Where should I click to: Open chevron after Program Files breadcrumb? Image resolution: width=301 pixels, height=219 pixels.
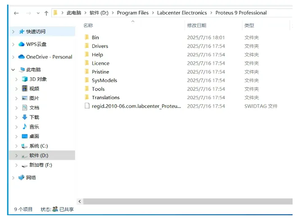pyautogui.click(x=153, y=13)
